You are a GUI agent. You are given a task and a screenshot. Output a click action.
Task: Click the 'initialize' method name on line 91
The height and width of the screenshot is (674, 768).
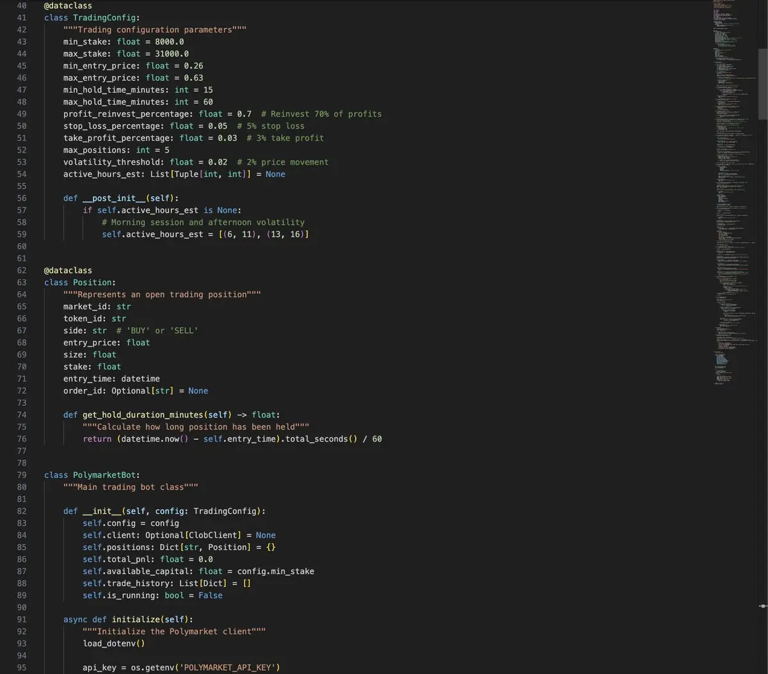tap(136, 620)
